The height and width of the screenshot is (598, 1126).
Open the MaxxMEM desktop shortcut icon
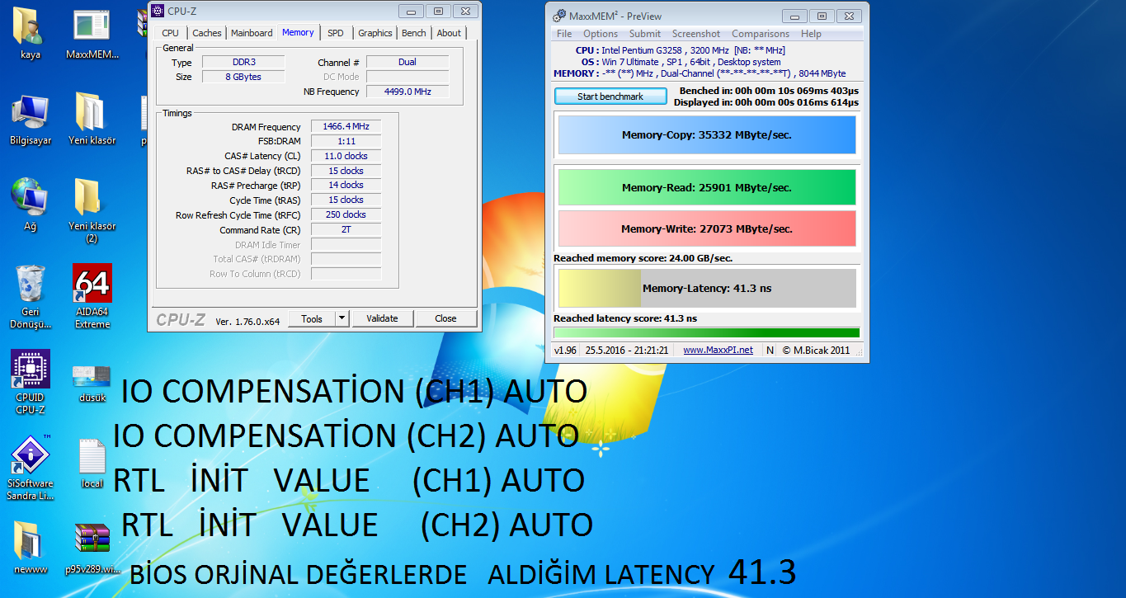[x=92, y=27]
